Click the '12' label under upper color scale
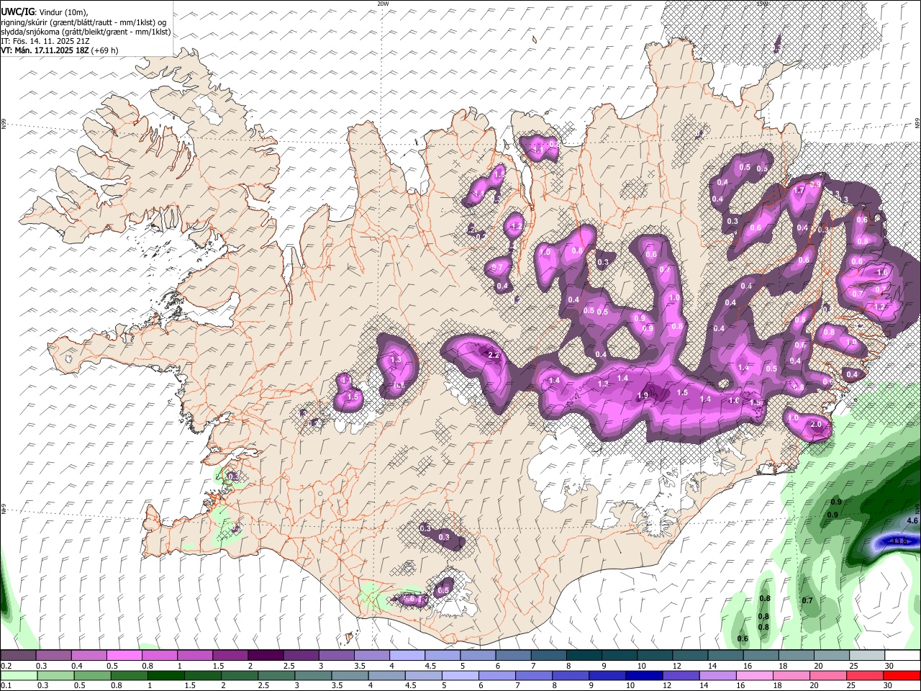 (x=677, y=666)
